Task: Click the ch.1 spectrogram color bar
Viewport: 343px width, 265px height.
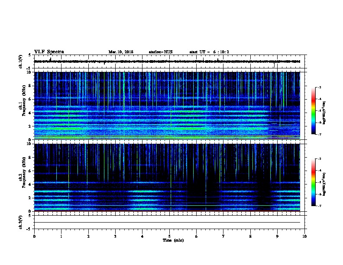Action: 313,111
